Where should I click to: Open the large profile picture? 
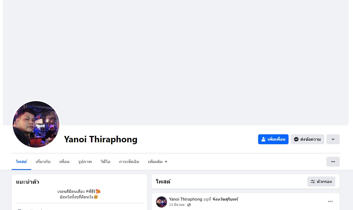(36, 124)
